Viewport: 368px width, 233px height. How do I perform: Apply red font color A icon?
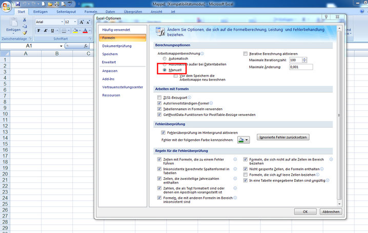pos(85,31)
